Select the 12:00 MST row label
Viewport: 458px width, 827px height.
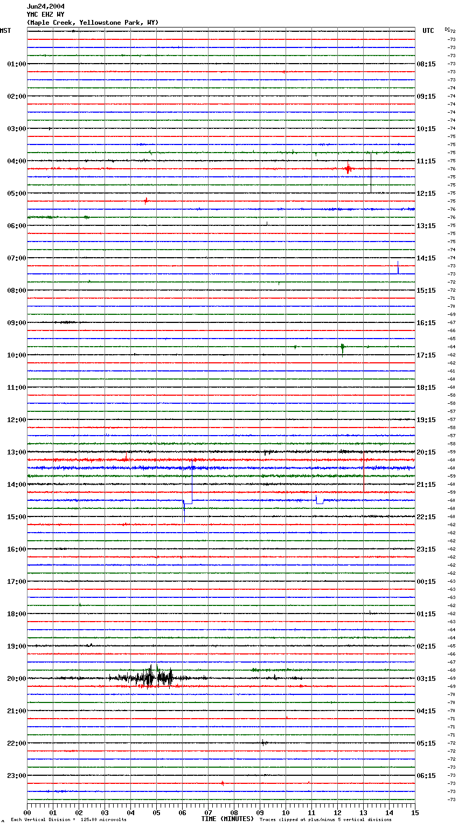(x=16, y=420)
